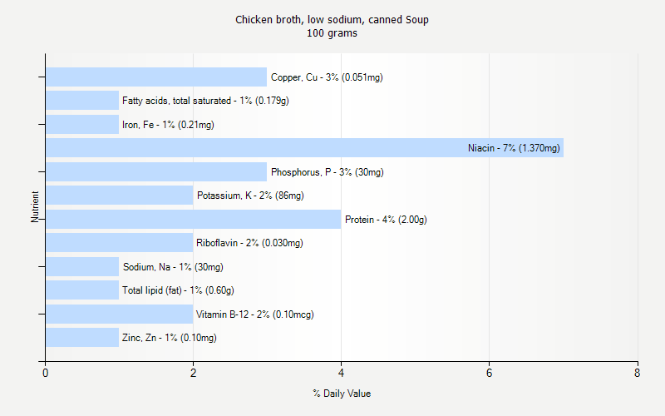Image resolution: width=665 pixels, height=416 pixels.
Task: Click the x-axis tick label 8
Action: pyautogui.click(x=637, y=374)
